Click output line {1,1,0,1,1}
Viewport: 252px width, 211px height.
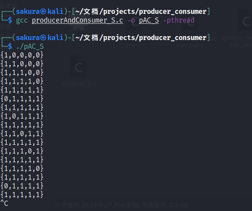click(22, 134)
